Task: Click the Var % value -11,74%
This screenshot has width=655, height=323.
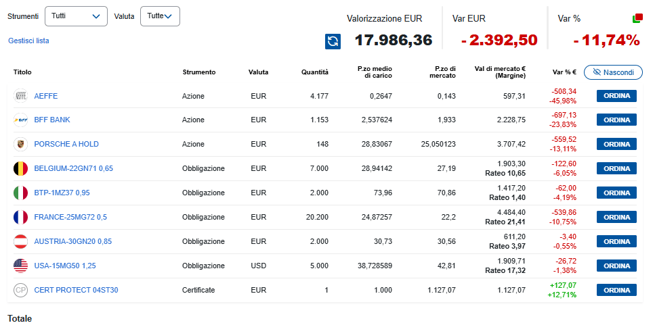Action: (x=606, y=41)
